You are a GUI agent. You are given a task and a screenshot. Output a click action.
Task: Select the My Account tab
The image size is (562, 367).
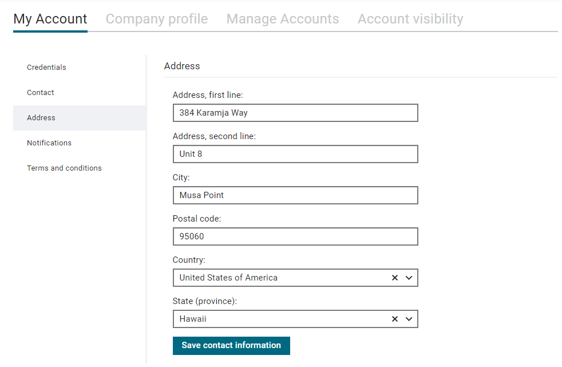pyautogui.click(x=50, y=19)
